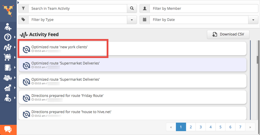
Task: Open the add user sidebar icon
Action: tap(8, 27)
